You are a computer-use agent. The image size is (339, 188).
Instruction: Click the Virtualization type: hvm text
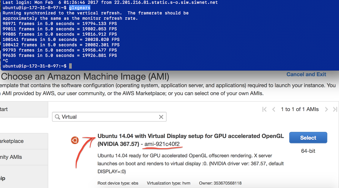169,183
